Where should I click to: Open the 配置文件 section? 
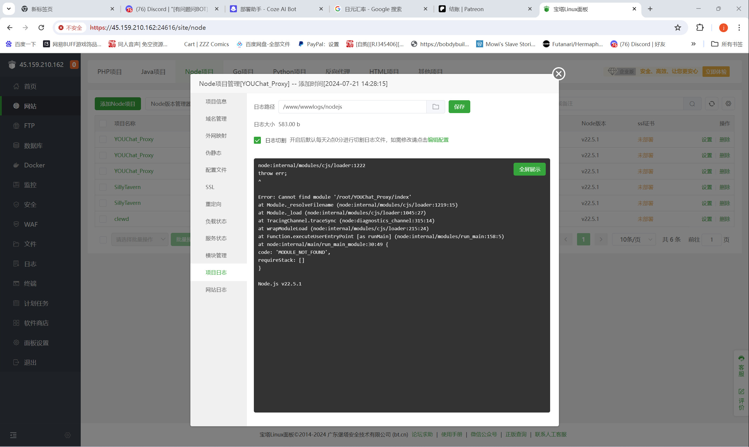216,170
